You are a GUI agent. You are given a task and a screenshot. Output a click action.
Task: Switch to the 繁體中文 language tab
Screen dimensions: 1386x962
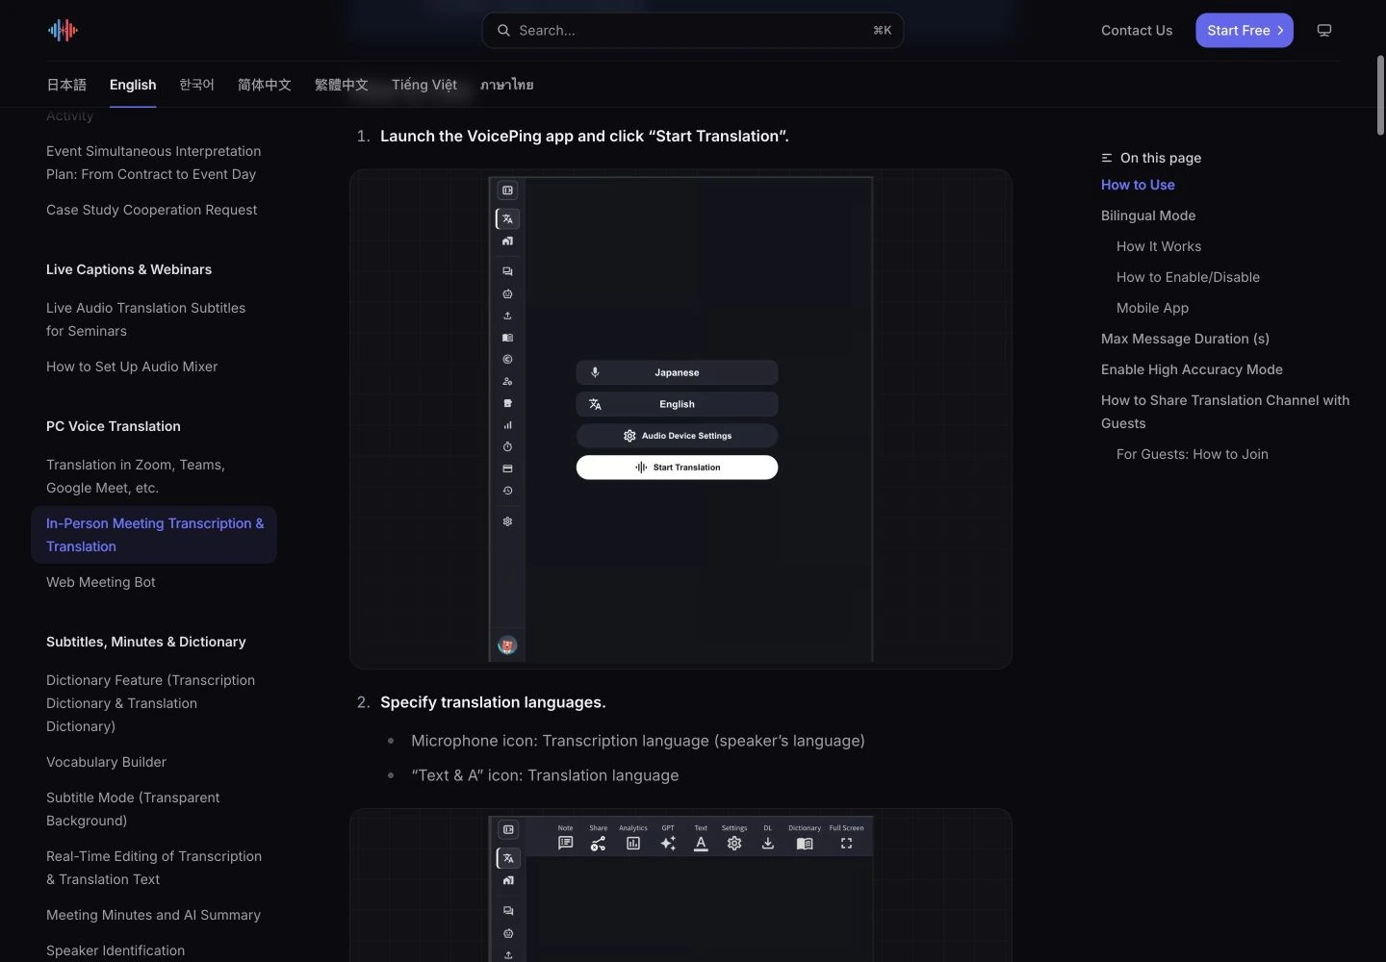click(x=342, y=85)
